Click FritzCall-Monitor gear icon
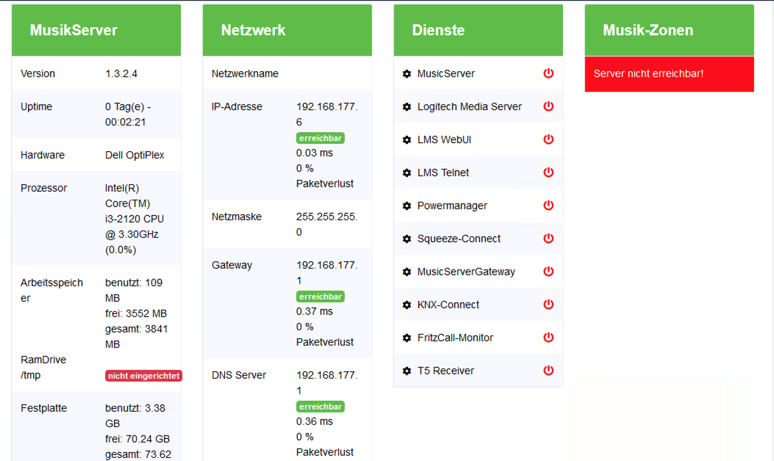Screen dimensions: 774x461 coord(406,338)
